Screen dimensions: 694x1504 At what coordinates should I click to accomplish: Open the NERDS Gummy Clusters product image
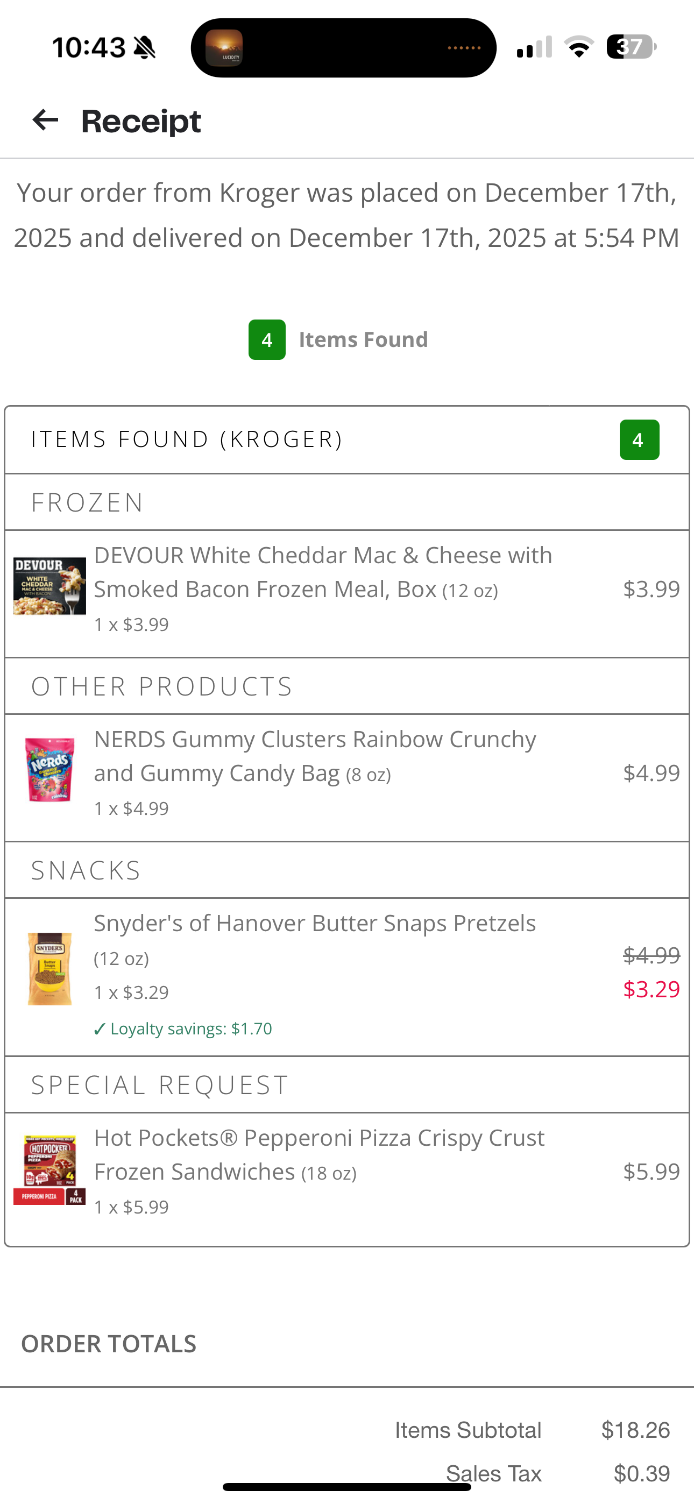click(x=49, y=769)
